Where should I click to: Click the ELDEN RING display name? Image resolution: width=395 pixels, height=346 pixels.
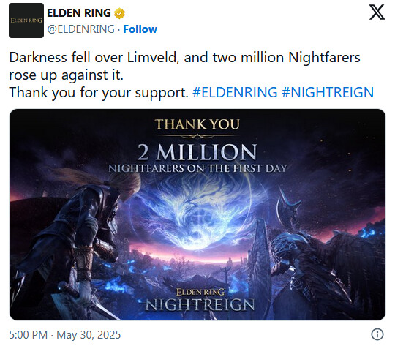pos(79,13)
